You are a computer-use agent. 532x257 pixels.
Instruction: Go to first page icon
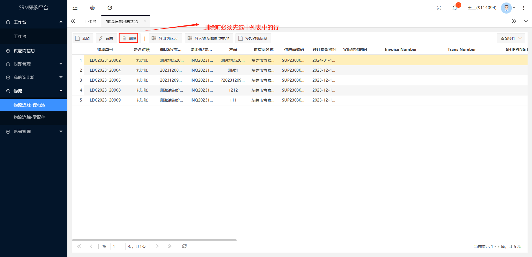(79, 246)
